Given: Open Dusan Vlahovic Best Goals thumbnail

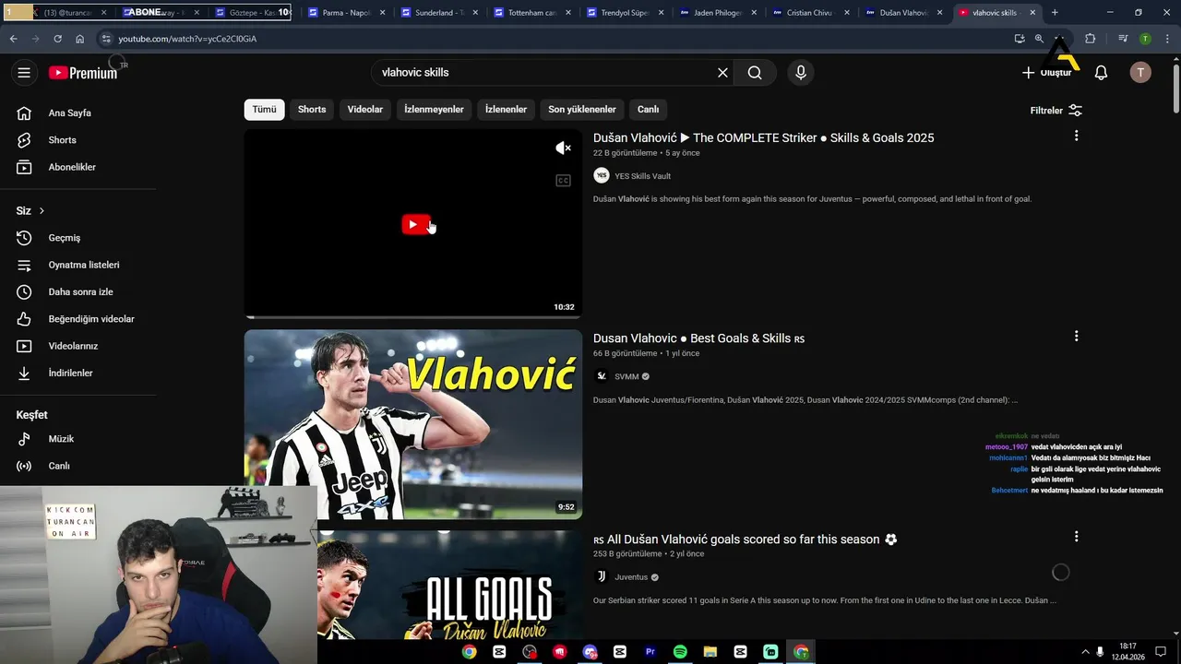Looking at the screenshot, I should [413, 424].
